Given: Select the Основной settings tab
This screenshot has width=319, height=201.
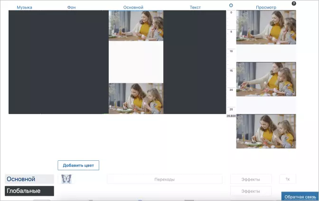Looking at the screenshot, I should coord(29,179).
